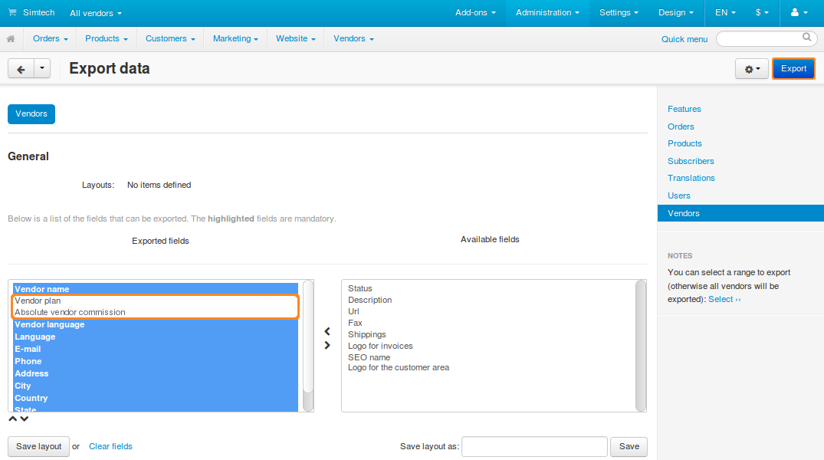
Task: Click the back arrow button
Action: [x=21, y=69]
